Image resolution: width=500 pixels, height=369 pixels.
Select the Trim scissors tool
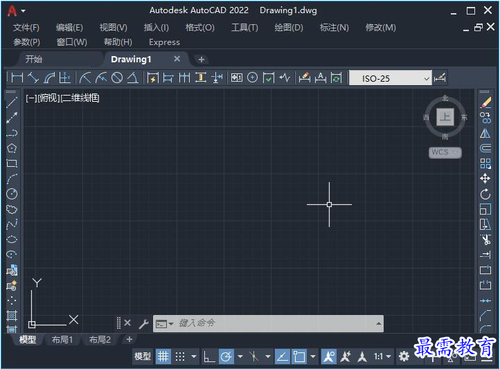coord(485,240)
